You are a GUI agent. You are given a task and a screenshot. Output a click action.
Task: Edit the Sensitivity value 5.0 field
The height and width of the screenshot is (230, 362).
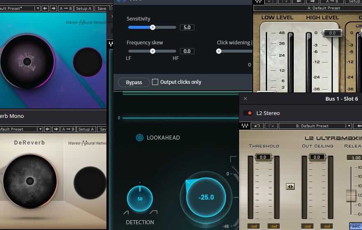187,28
